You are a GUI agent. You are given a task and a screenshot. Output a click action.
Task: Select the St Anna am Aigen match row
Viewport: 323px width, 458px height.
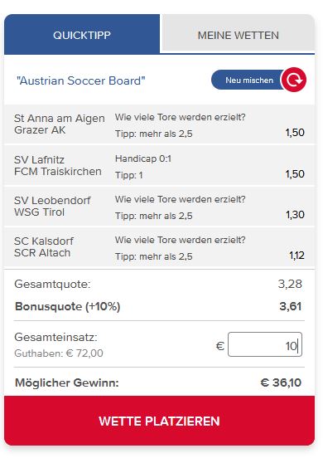tap(160, 124)
